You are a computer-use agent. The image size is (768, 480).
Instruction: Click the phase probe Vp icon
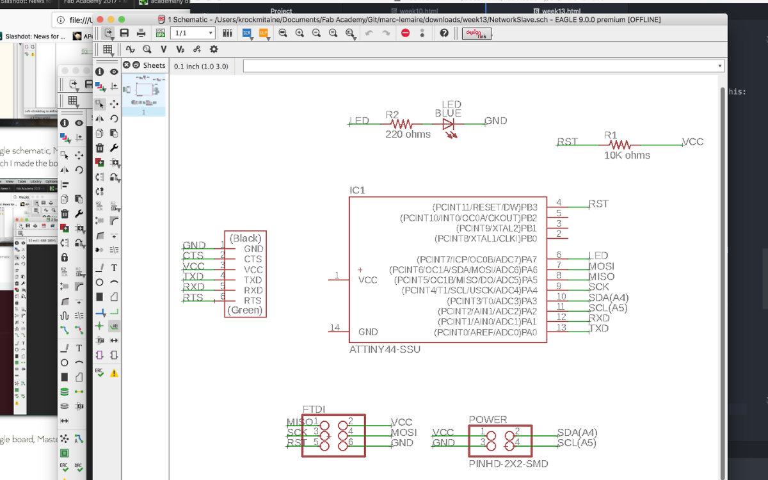(180, 49)
